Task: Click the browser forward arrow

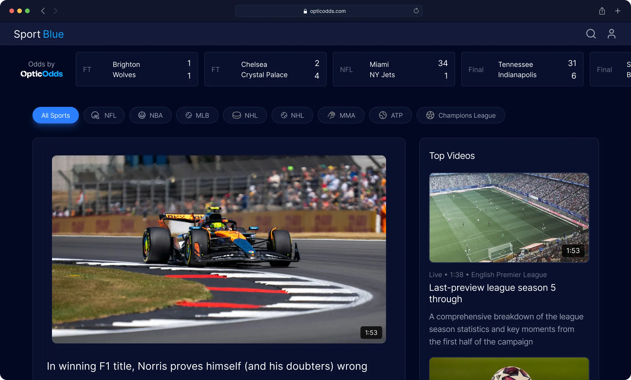Action: coord(55,11)
